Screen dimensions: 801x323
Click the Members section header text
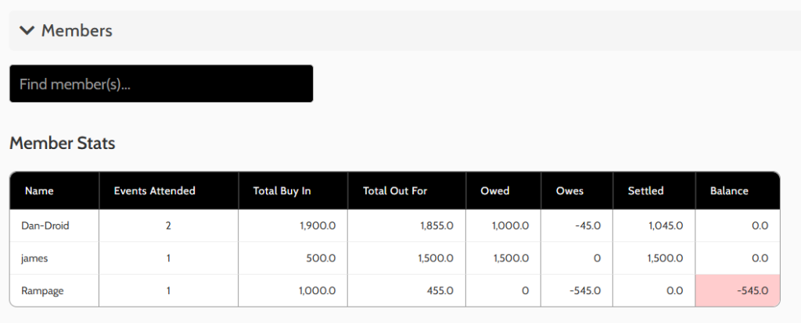click(x=77, y=30)
